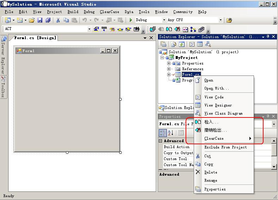Image resolution: width=278 pixels, height=200 pixels.
Task: Open the Server Explorer side tab
Action: point(4,55)
